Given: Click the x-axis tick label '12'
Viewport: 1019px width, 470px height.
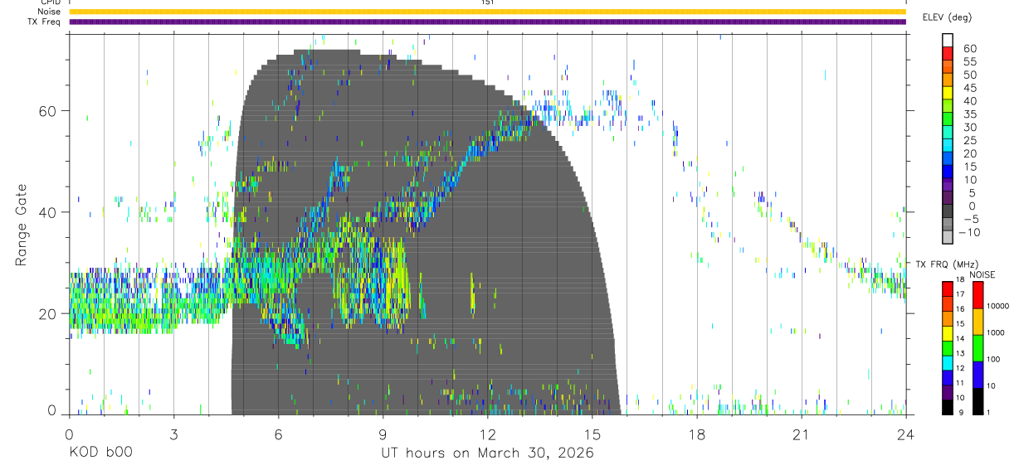Looking at the screenshot, I should [x=487, y=434].
